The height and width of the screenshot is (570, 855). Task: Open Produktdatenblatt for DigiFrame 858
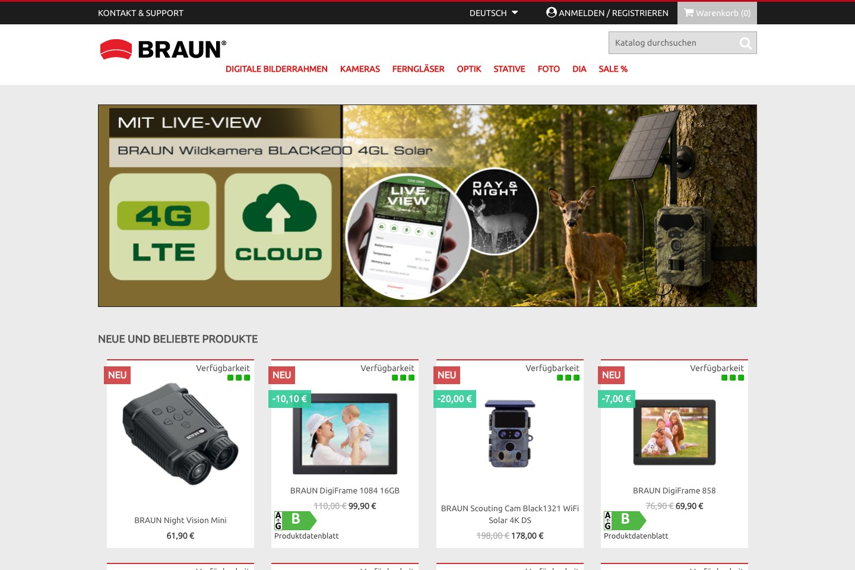click(x=636, y=536)
